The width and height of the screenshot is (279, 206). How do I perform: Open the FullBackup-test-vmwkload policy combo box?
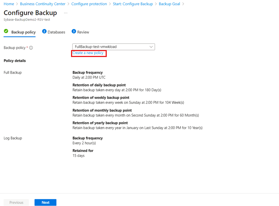[113, 47]
